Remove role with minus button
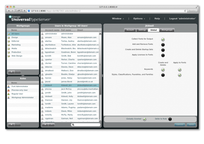This screenshot has height=144, width=204. tap(18, 125)
